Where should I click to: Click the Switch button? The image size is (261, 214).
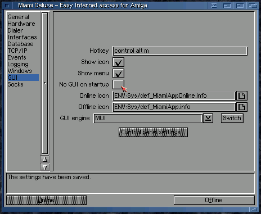232,119
